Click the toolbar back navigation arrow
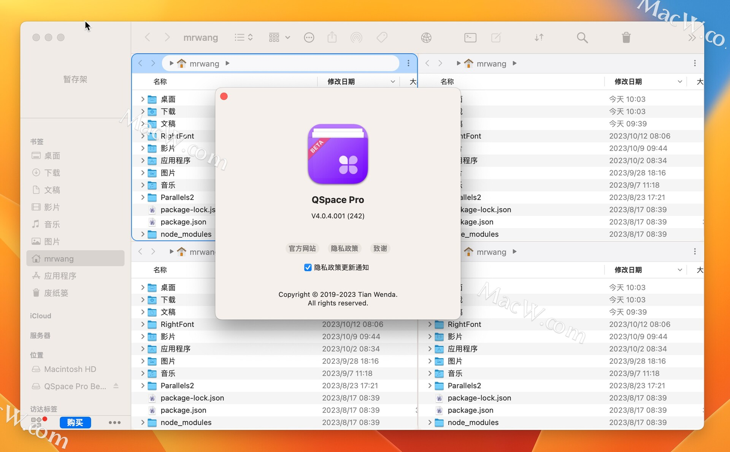 tap(148, 37)
